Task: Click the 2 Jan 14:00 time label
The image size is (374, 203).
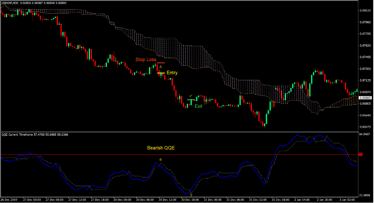Action: click(302, 200)
